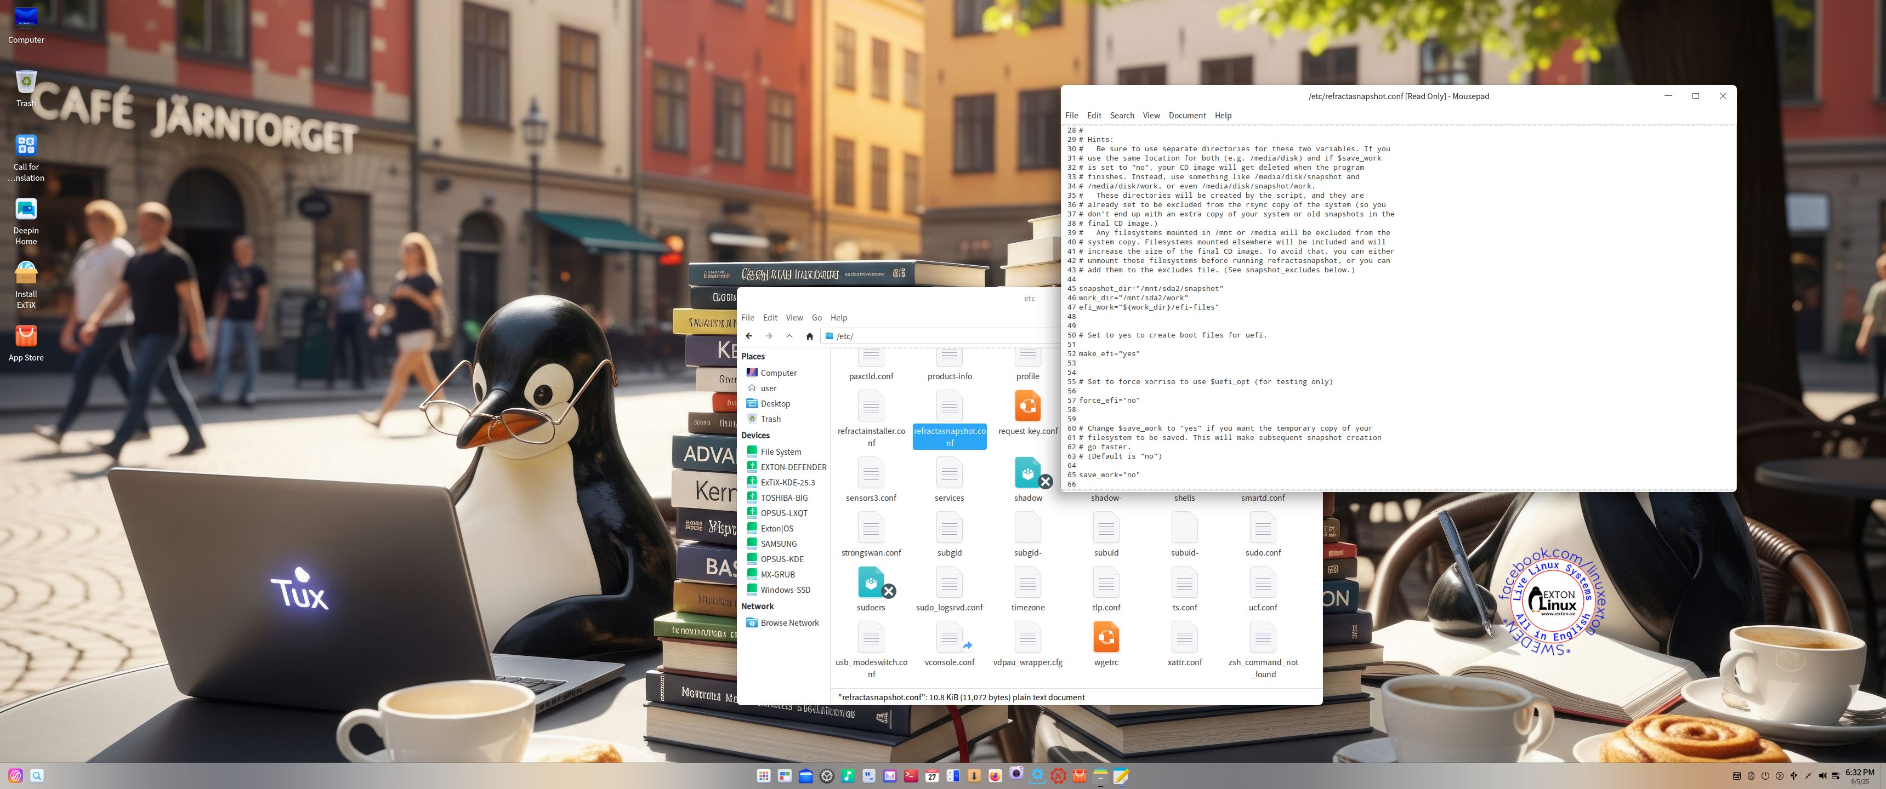The image size is (1886, 789).
Task: Open the Search menu in Mousepad
Action: 1122,115
